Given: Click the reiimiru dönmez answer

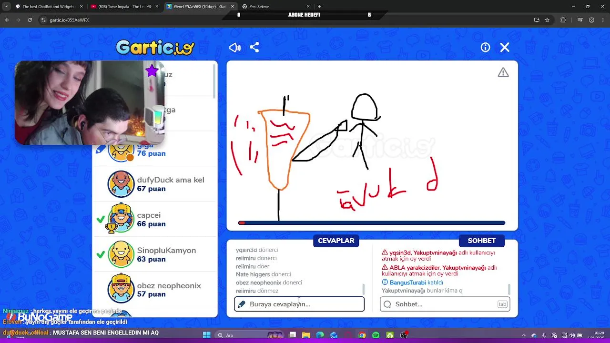Looking at the screenshot, I should (257, 291).
